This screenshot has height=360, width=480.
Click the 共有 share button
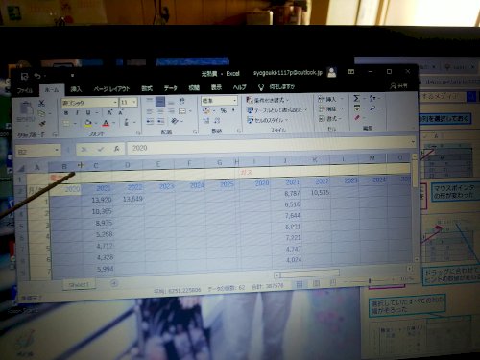coord(398,85)
